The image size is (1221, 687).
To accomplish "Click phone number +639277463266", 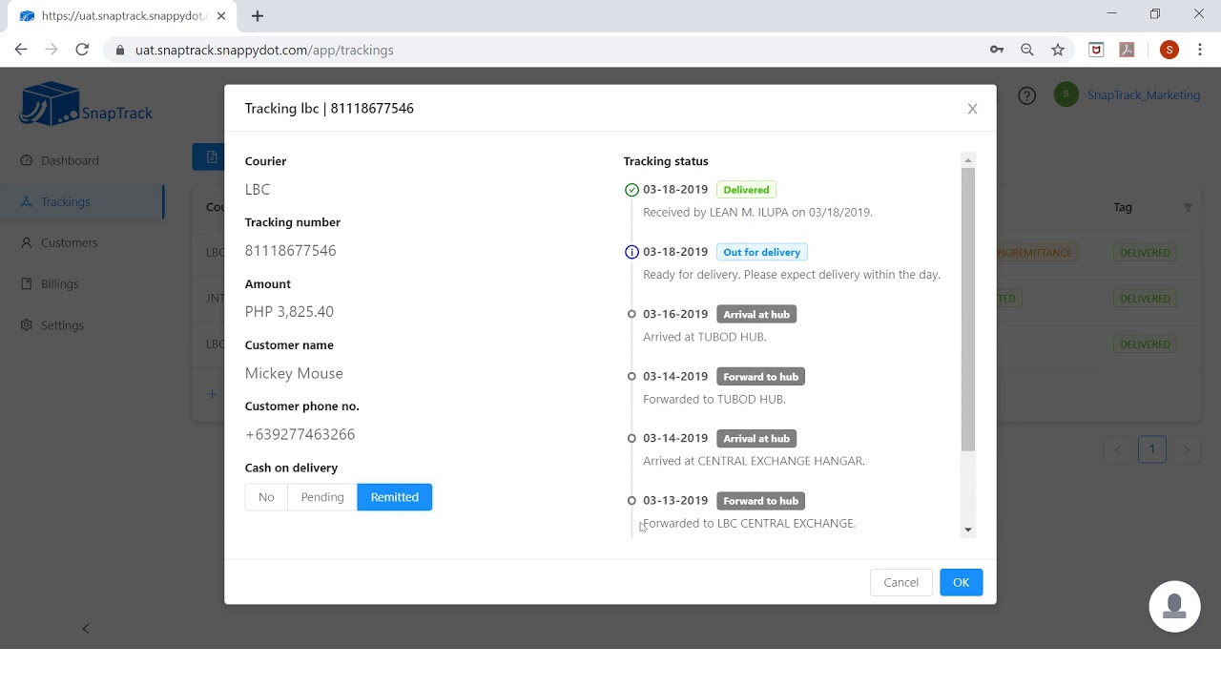I will pyautogui.click(x=300, y=434).
